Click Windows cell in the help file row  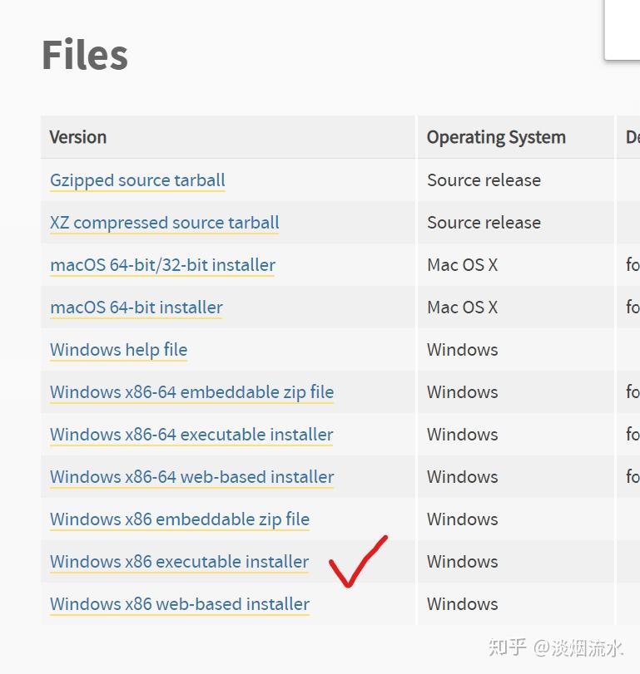coord(462,350)
